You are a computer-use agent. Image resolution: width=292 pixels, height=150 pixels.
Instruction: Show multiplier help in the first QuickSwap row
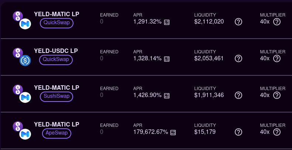tap(277, 22)
